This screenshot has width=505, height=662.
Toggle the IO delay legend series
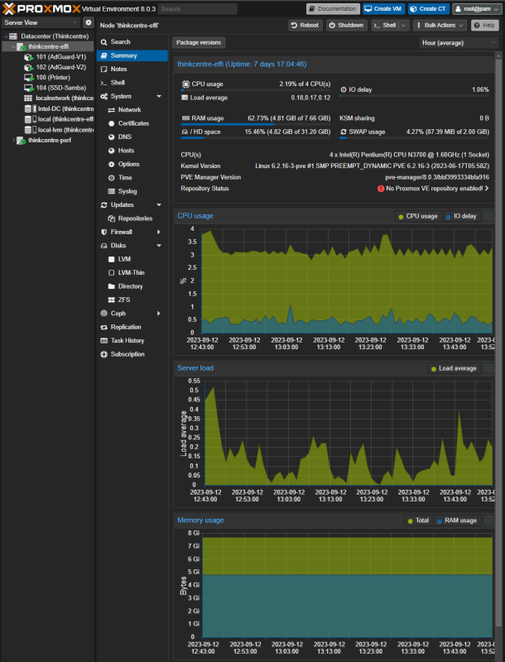point(461,216)
